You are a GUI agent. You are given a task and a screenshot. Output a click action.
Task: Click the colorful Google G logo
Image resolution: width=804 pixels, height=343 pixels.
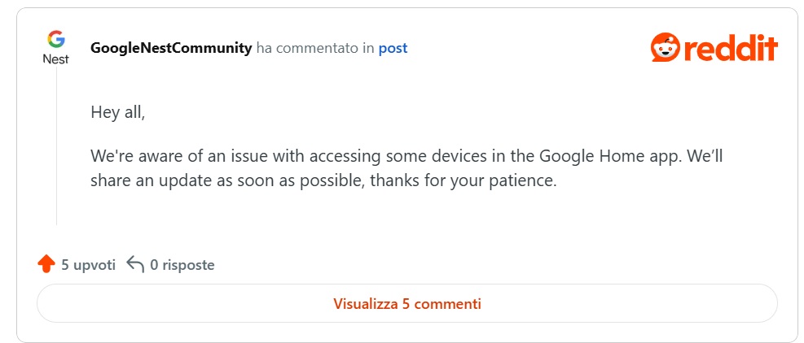55,39
